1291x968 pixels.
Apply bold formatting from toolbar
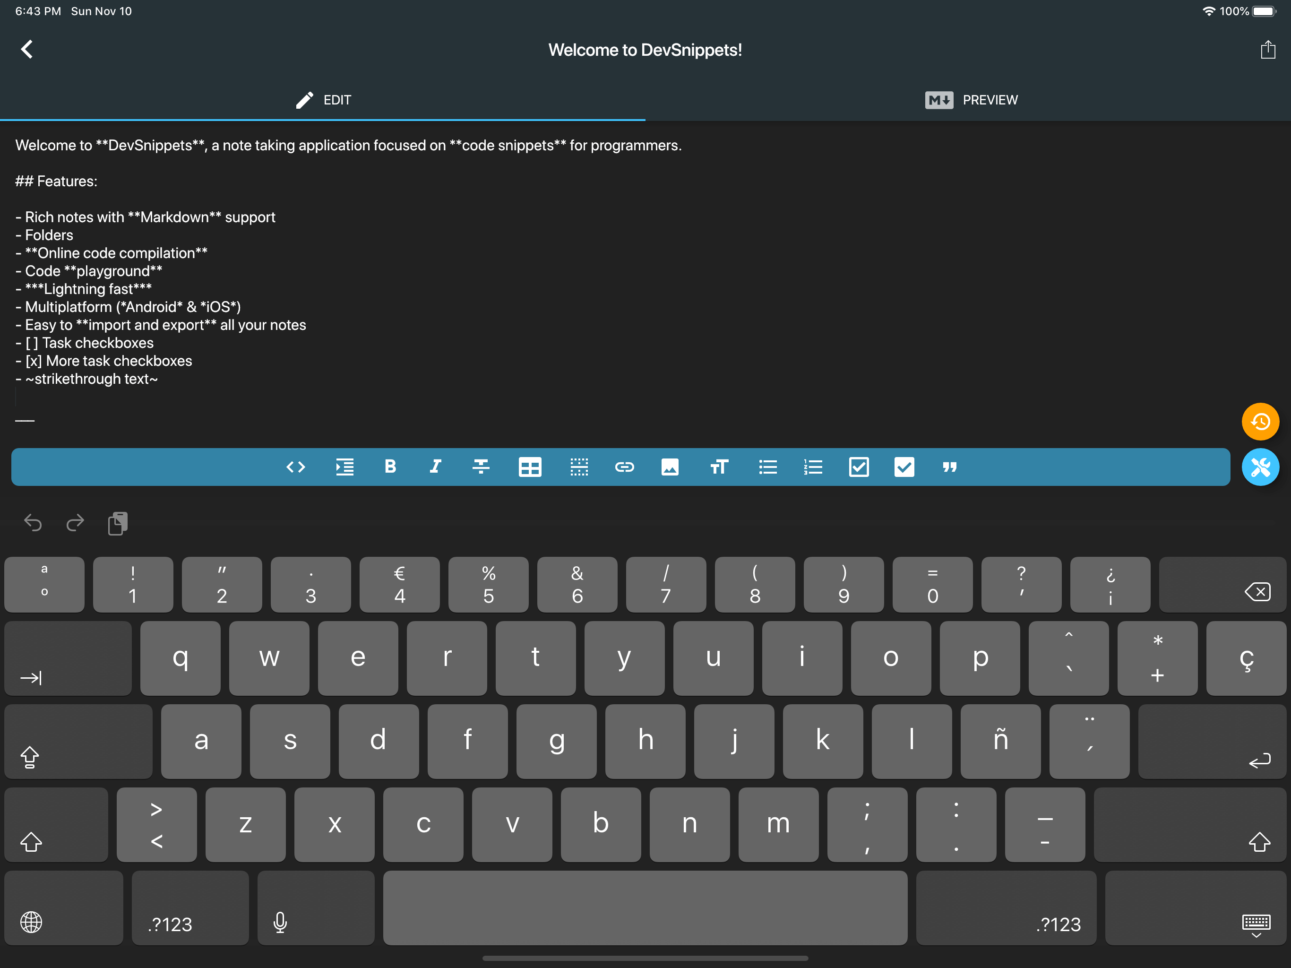(390, 467)
